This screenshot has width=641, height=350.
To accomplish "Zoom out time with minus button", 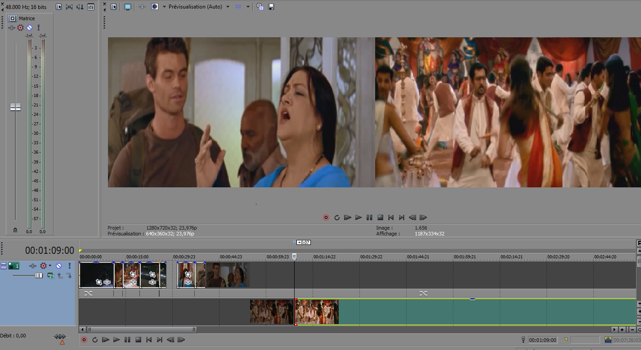I will pyautogui.click(x=632, y=329).
